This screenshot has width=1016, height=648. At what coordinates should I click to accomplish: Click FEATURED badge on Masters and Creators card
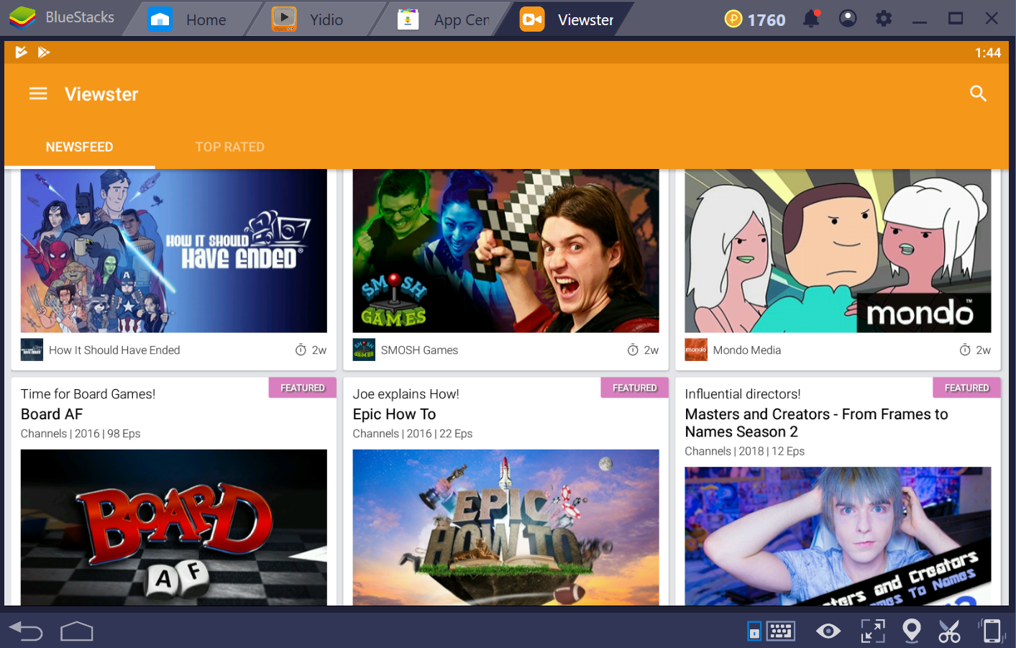tap(967, 388)
